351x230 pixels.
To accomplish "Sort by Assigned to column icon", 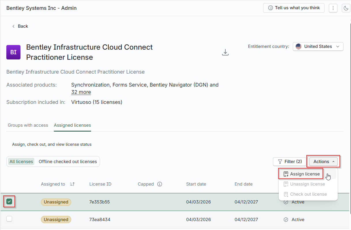I will 72,184.
